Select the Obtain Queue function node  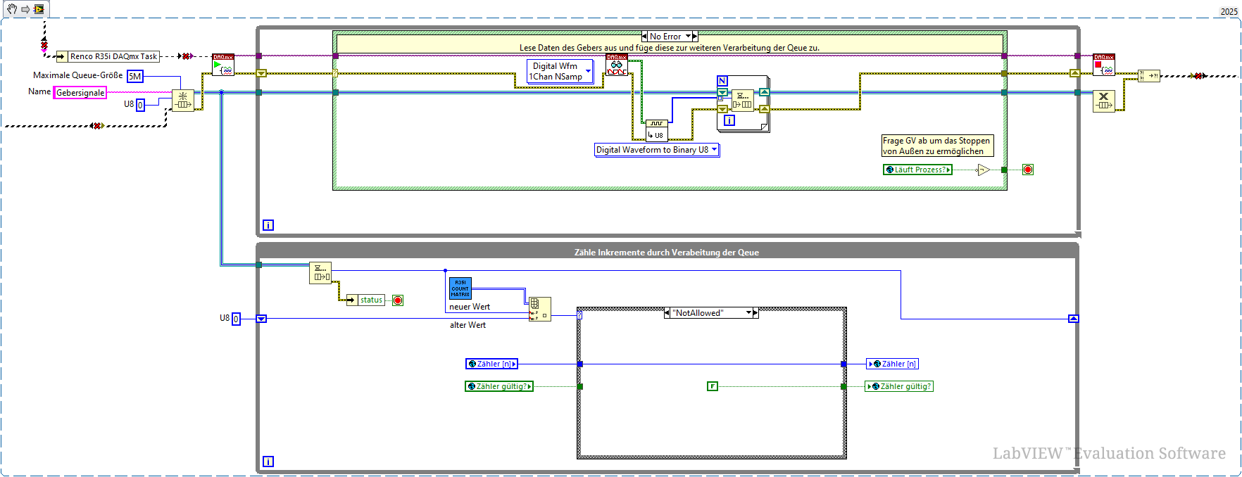tap(183, 100)
